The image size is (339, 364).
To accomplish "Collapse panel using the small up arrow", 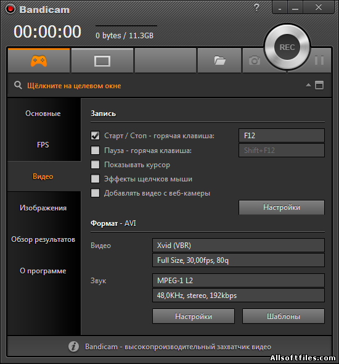I will click(x=308, y=85).
